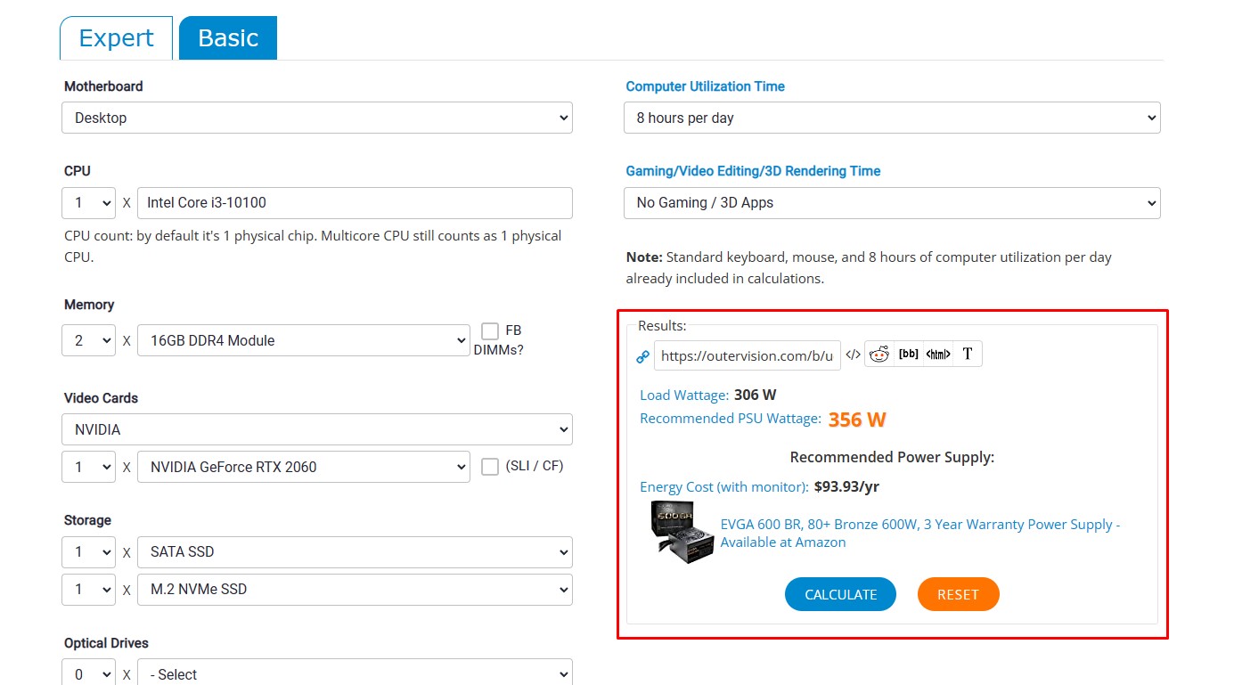Open the Computer Utilization Time dropdown
This screenshot has width=1234, height=685.
[892, 118]
